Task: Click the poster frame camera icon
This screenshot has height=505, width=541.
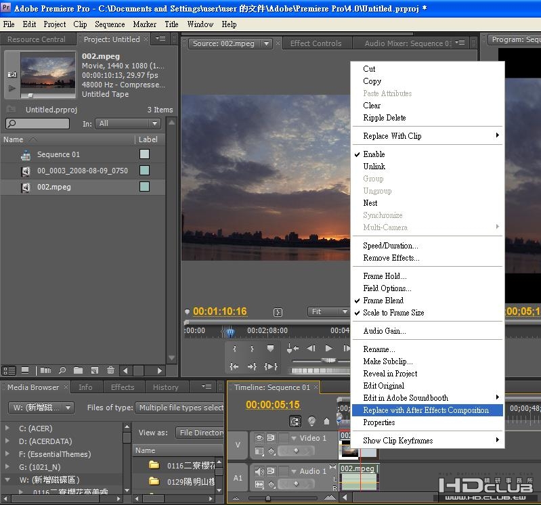Action: (12, 74)
